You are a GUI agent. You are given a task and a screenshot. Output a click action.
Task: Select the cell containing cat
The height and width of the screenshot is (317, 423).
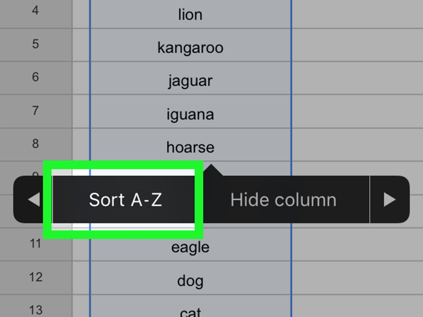(190, 310)
